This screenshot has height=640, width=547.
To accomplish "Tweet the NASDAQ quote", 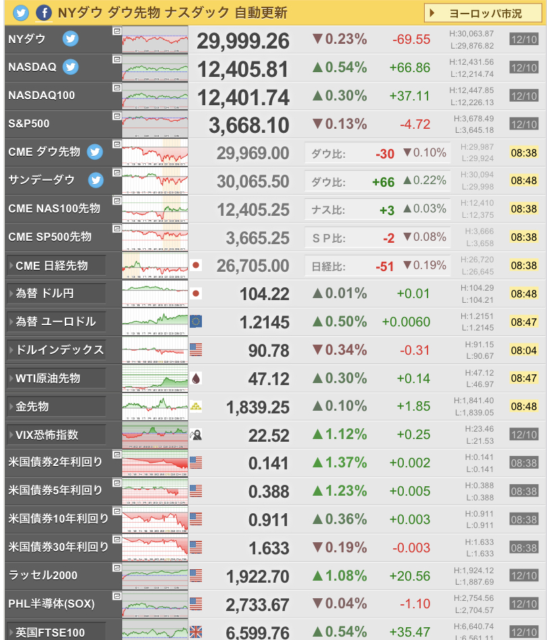I will tap(71, 67).
